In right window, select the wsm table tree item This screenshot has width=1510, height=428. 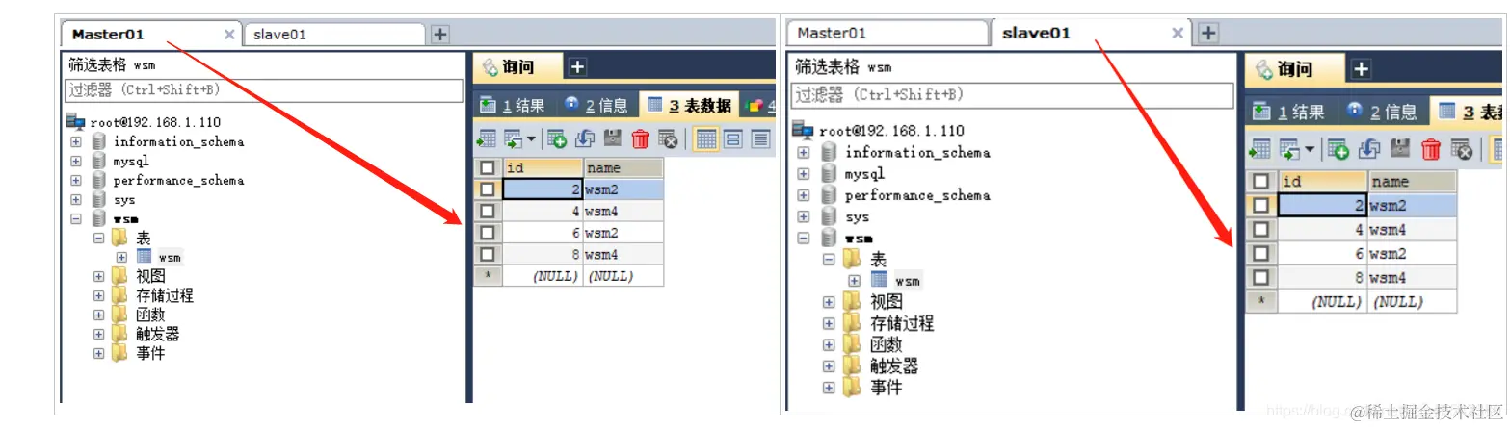point(908,281)
